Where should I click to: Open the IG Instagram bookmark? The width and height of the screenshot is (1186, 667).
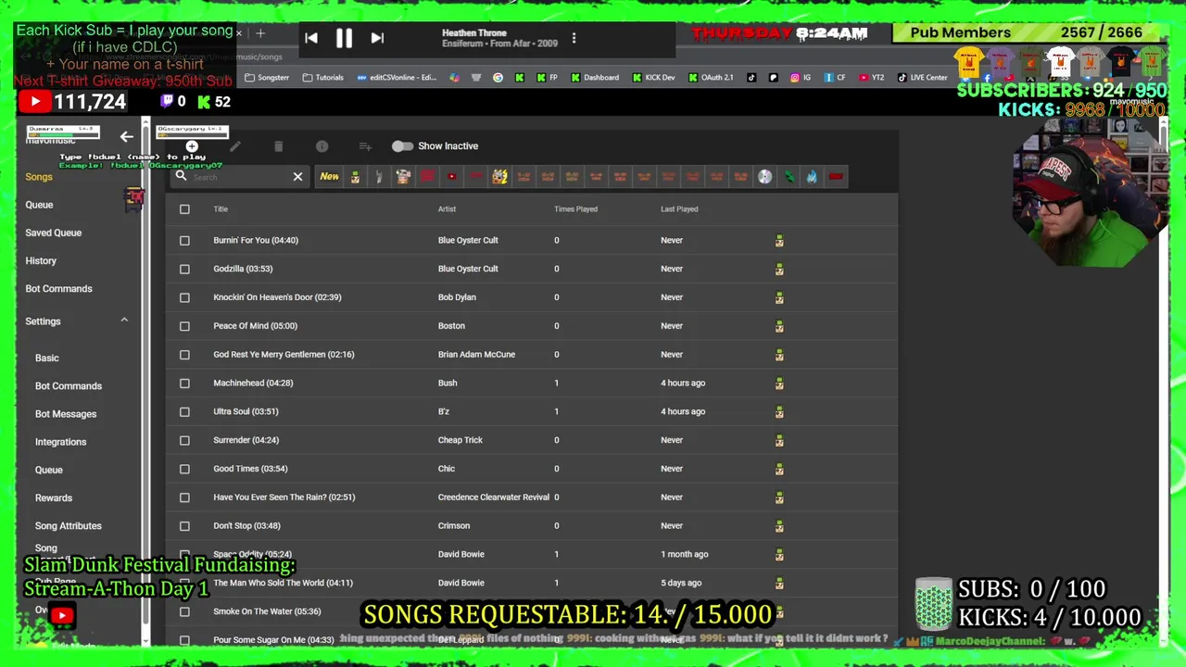[801, 78]
